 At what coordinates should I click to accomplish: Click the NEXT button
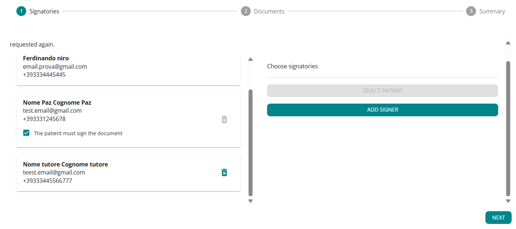pos(498,217)
